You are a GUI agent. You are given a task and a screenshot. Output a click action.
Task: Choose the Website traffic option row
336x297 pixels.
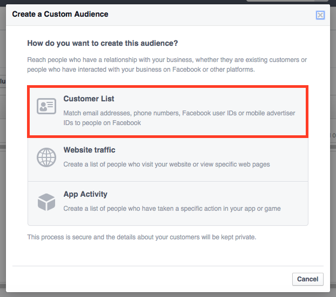pyautogui.click(x=167, y=158)
